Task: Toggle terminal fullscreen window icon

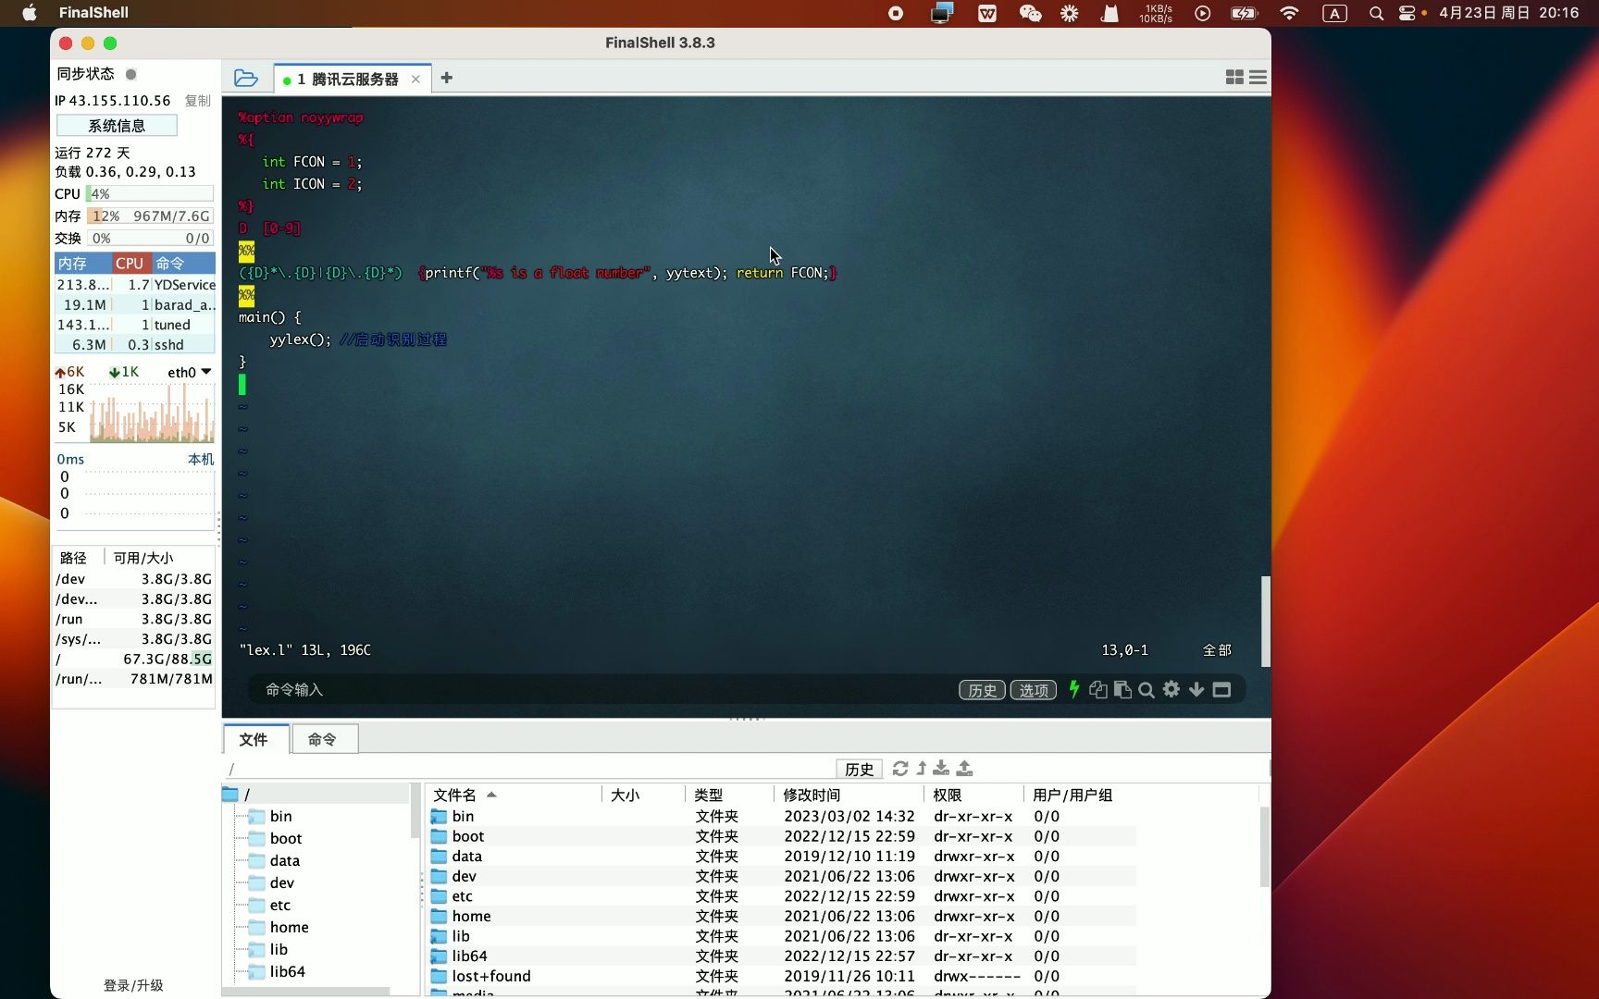Action: [1221, 689]
